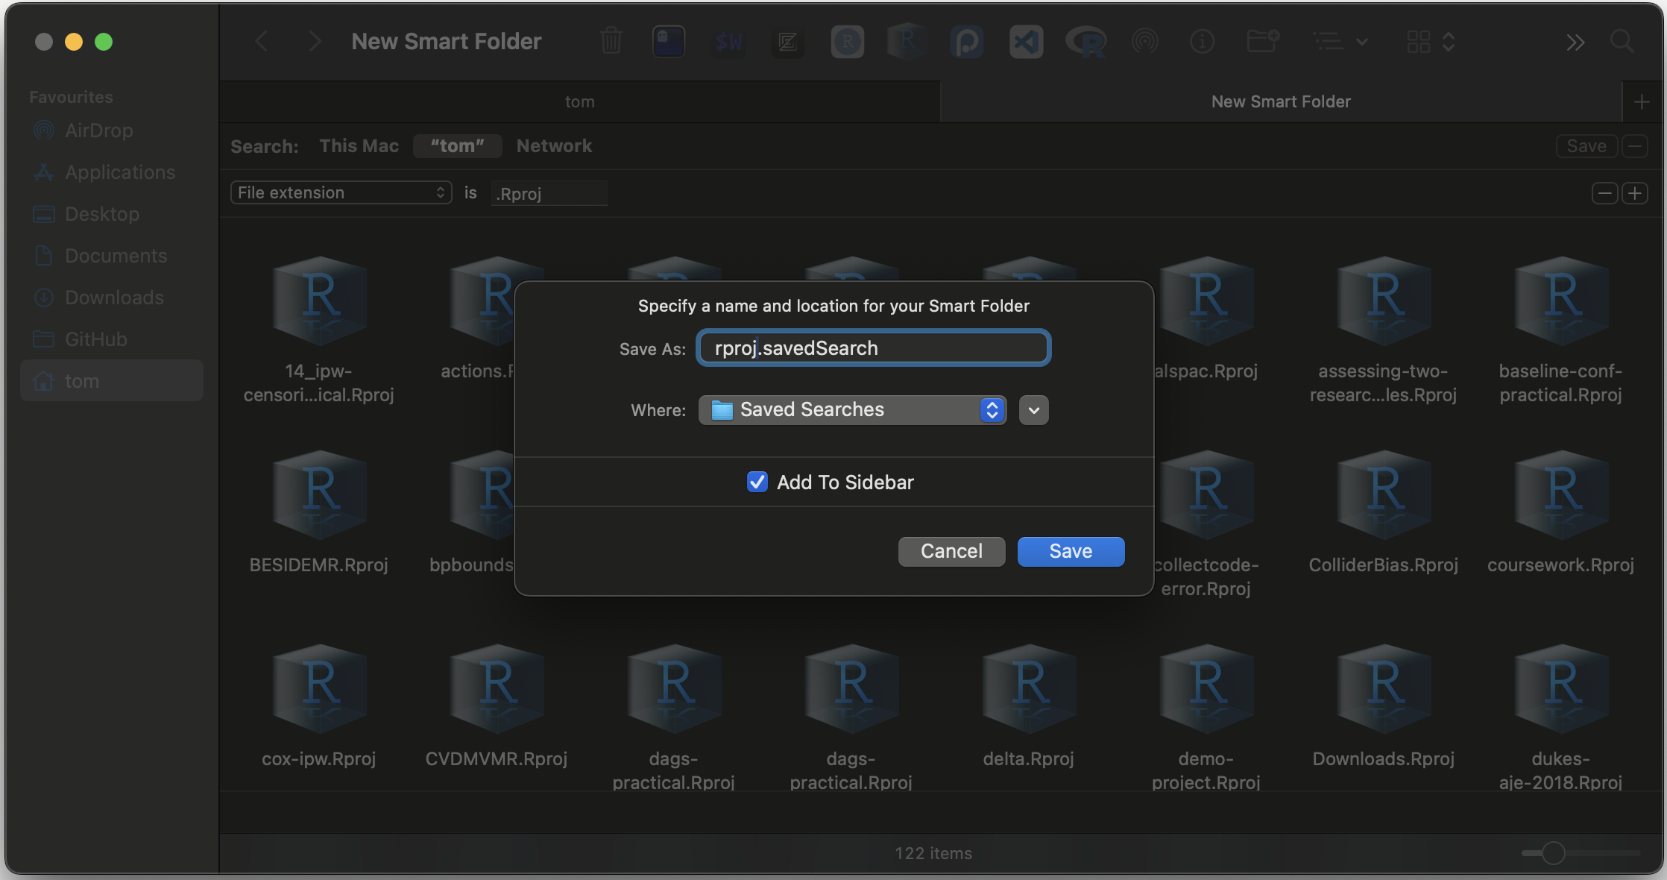The height and width of the screenshot is (880, 1667).
Task: Select tom home folder in the sidebar
Action: point(112,381)
